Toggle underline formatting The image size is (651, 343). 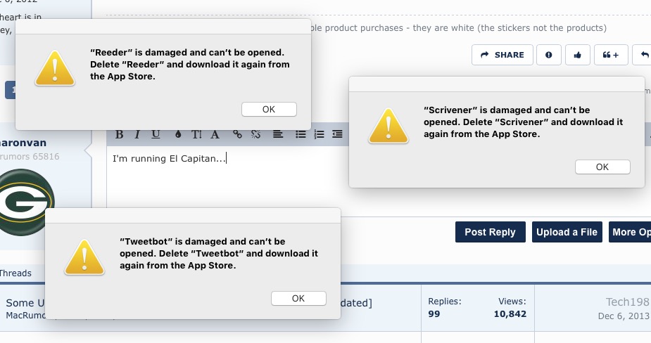click(x=156, y=134)
